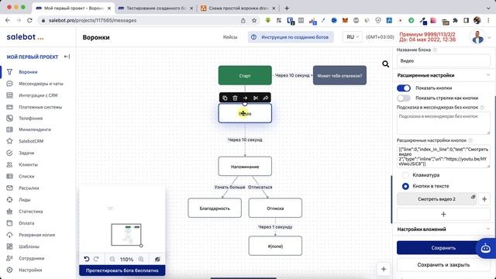This screenshot has height=279, width=496.
Task: Click the icon right of zoom controls
Action: click(157, 260)
